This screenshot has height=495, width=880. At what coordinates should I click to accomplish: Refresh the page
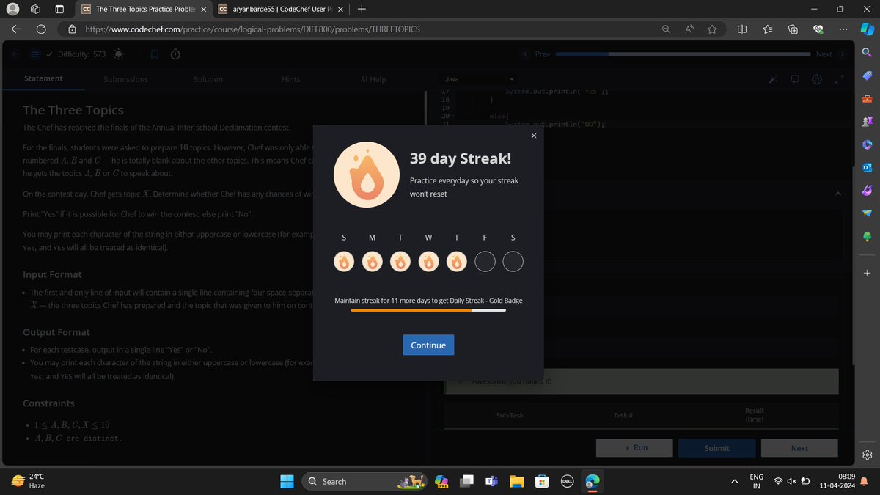tap(42, 29)
